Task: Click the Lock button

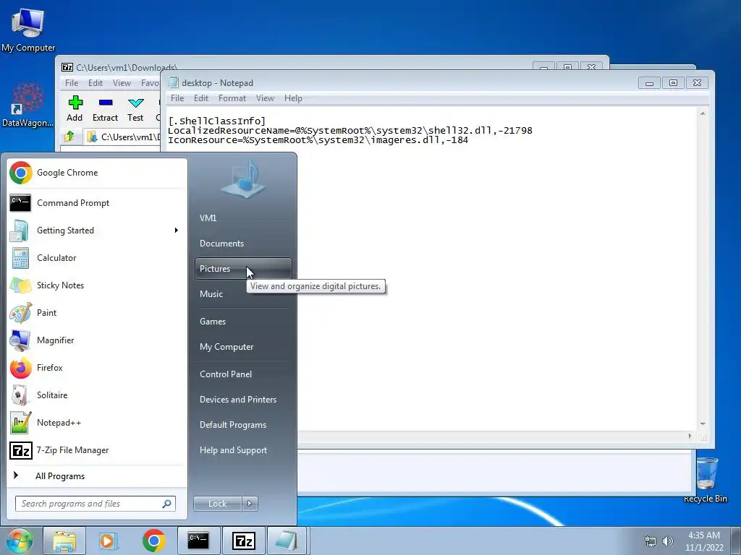Action: coord(218,504)
